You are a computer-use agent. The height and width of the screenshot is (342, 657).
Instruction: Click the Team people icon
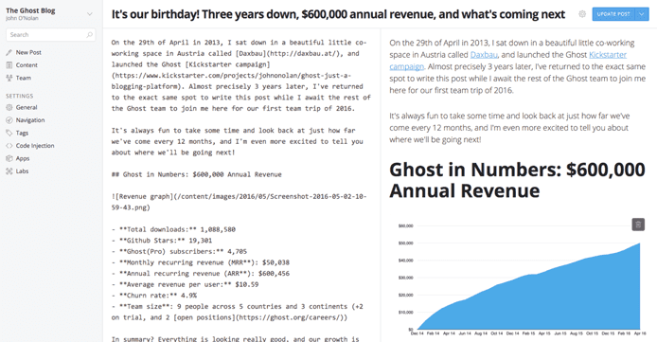tap(9, 78)
